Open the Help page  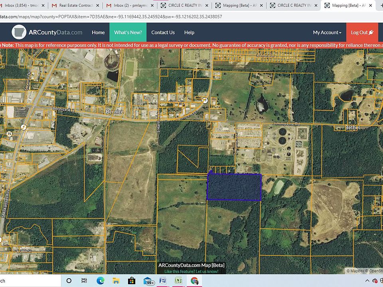(189, 32)
